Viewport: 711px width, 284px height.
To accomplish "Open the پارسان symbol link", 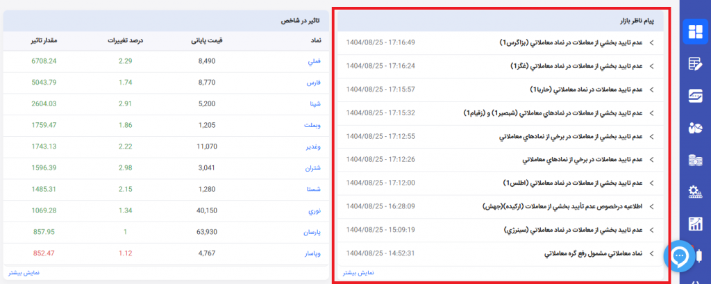I will (x=312, y=232).
